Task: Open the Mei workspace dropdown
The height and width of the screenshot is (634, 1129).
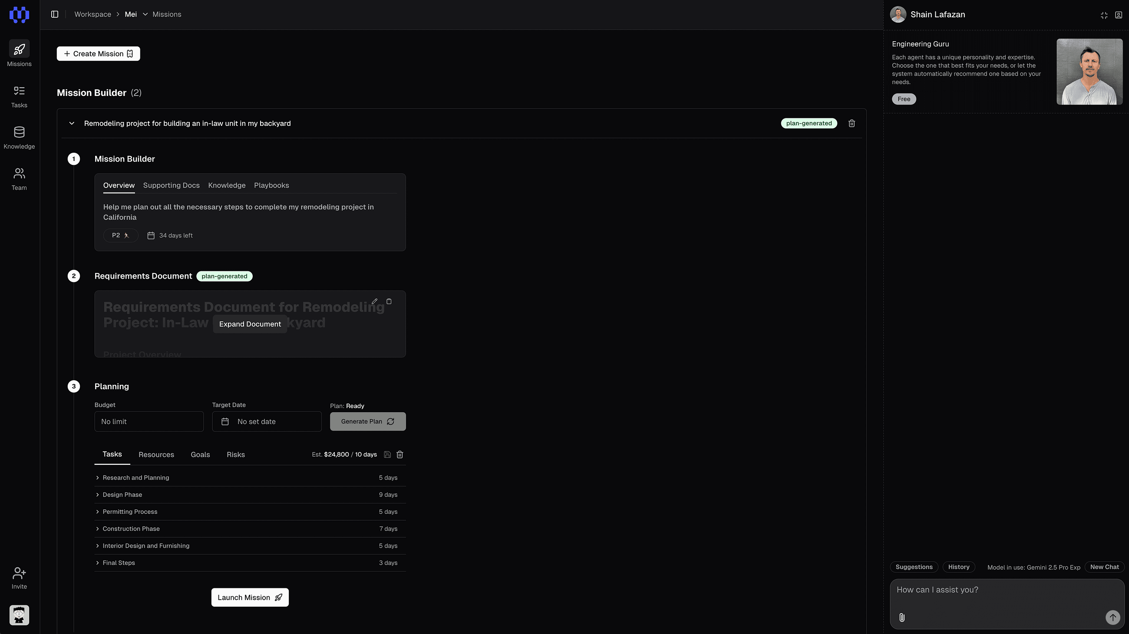Action: [x=145, y=14]
